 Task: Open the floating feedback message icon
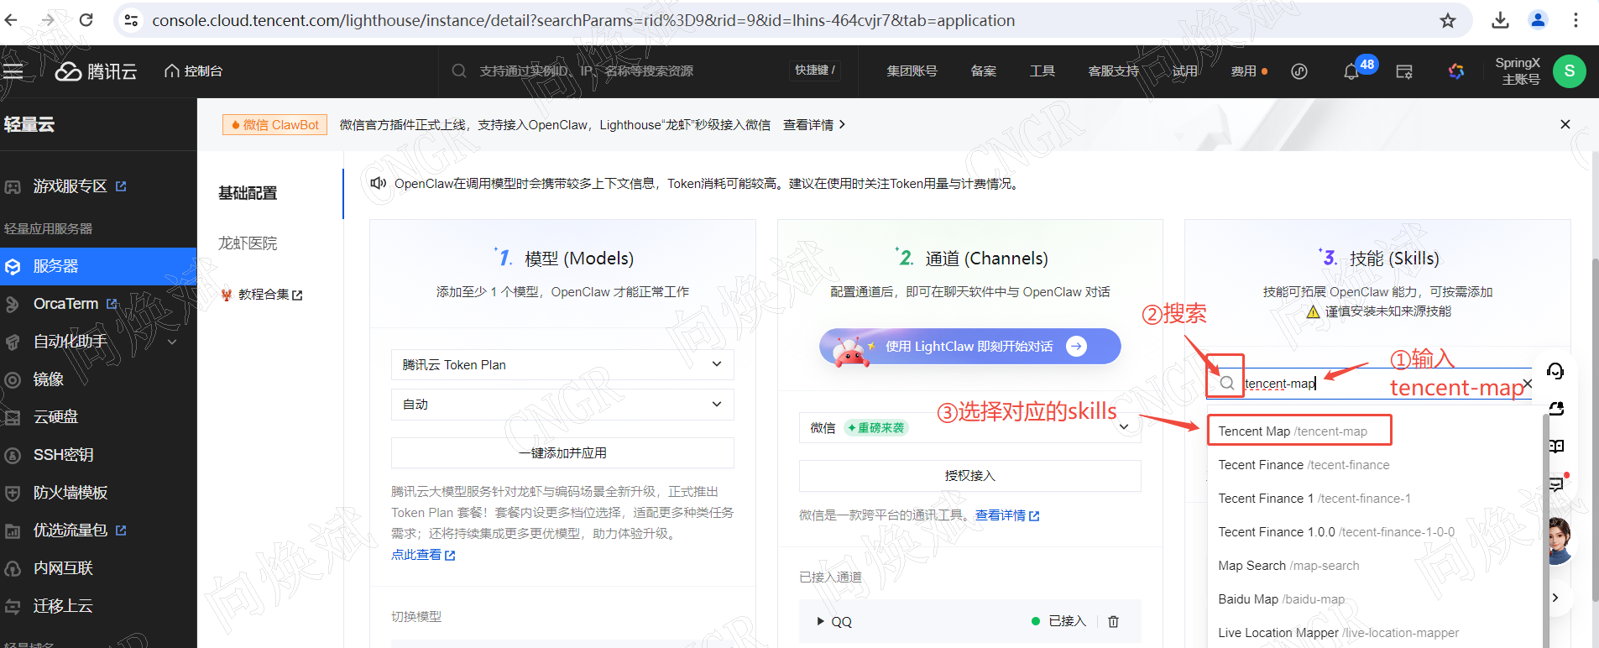pyautogui.click(x=1555, y=483)
